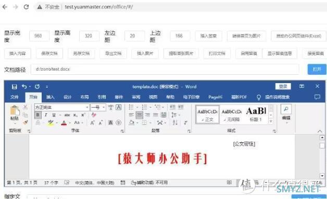Image resolution: width=327 pixels, height=199 pixels.
Task: Click the character border A icon
Action: (118, 108)
